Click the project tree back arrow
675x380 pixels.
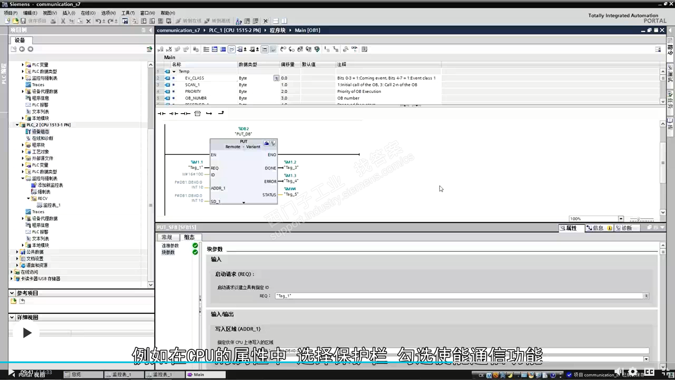22,49
